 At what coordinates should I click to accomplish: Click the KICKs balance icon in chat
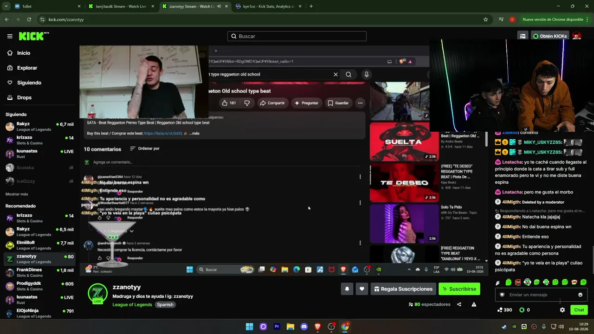coord(522,310)
